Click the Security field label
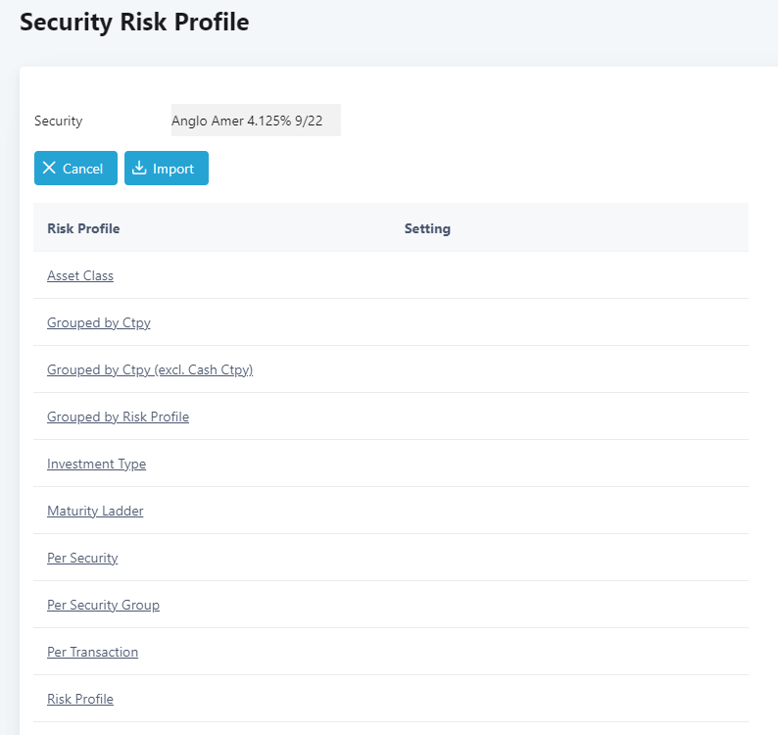 click(59, 121)
